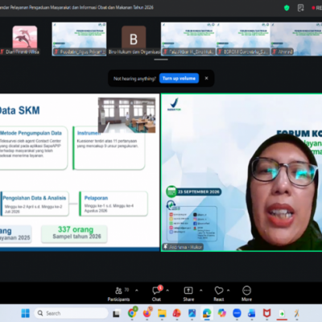
Task: Click the Share screen button
Action: tap(188, 294)
